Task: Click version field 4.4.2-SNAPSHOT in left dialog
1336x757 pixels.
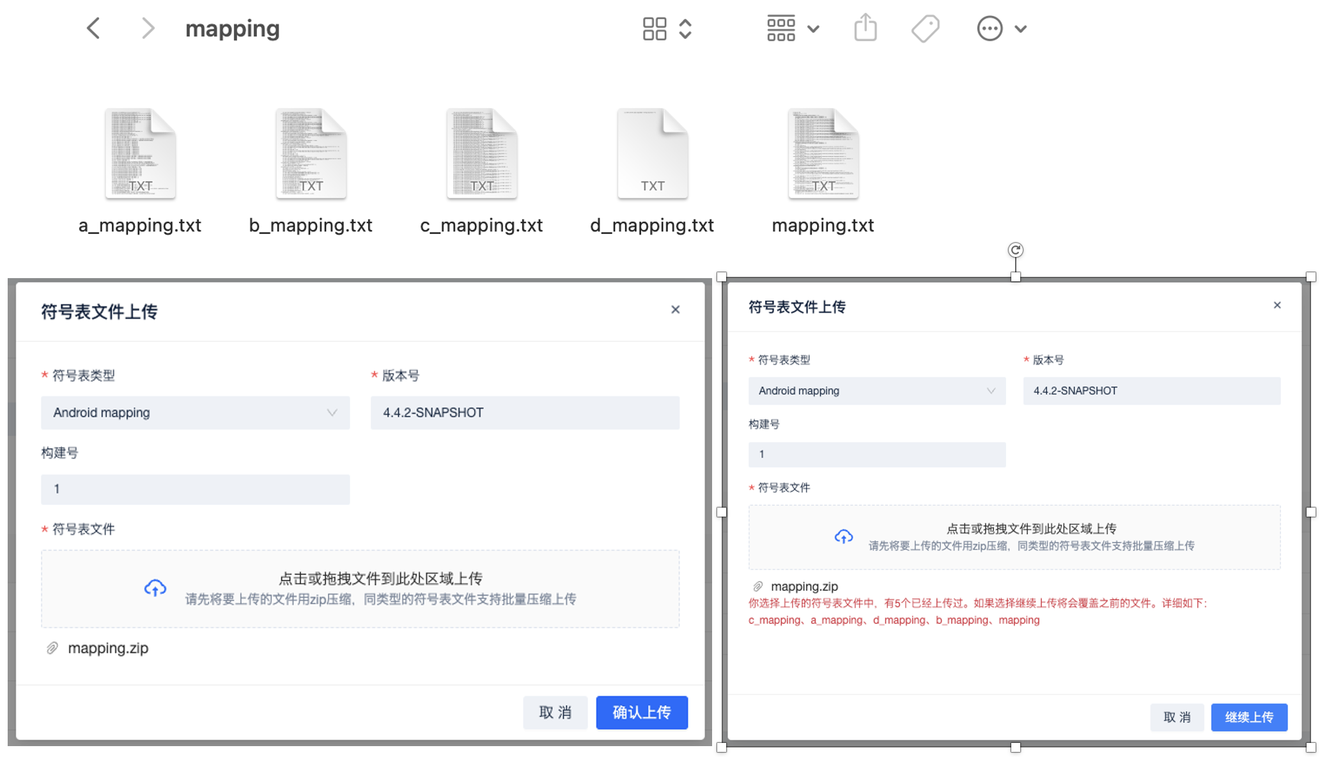Action: point(525,412)
